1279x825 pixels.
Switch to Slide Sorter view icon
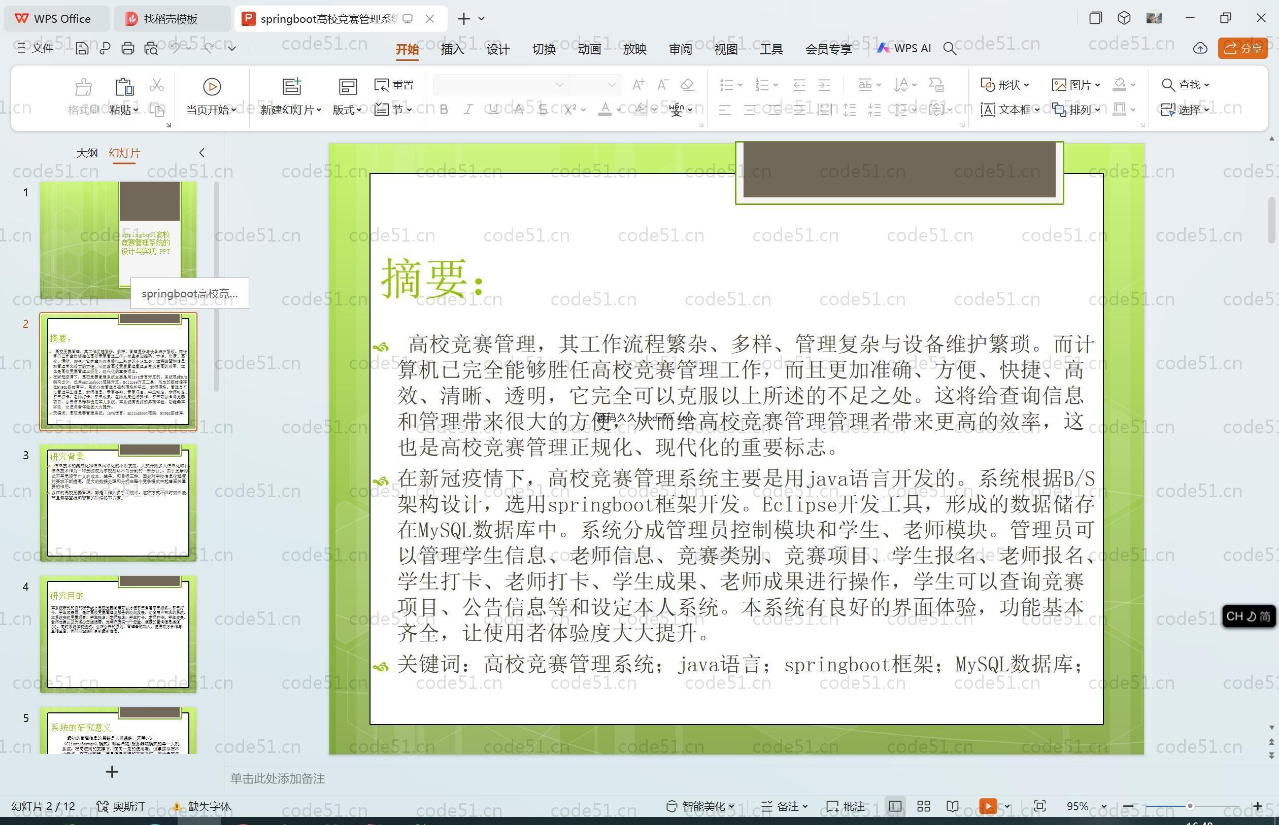pyautogui.click(x=923, y=806)
